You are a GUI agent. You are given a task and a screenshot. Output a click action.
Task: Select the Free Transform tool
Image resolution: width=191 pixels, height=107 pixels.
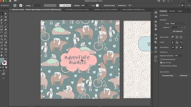(6, 36)
